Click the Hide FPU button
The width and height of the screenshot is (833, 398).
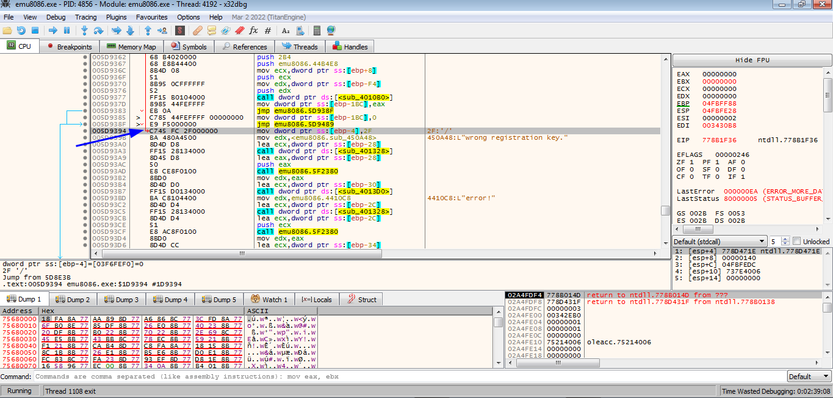click(752, 60)
